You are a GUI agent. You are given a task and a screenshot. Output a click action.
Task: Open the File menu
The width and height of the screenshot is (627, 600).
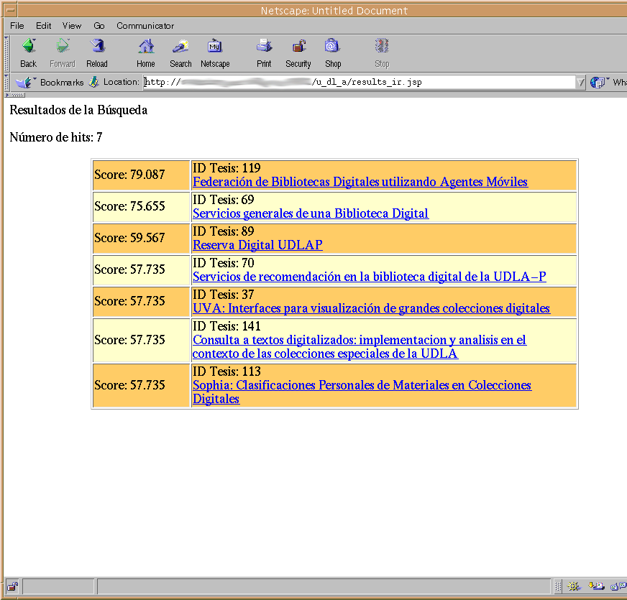click(x=17, y=26)
